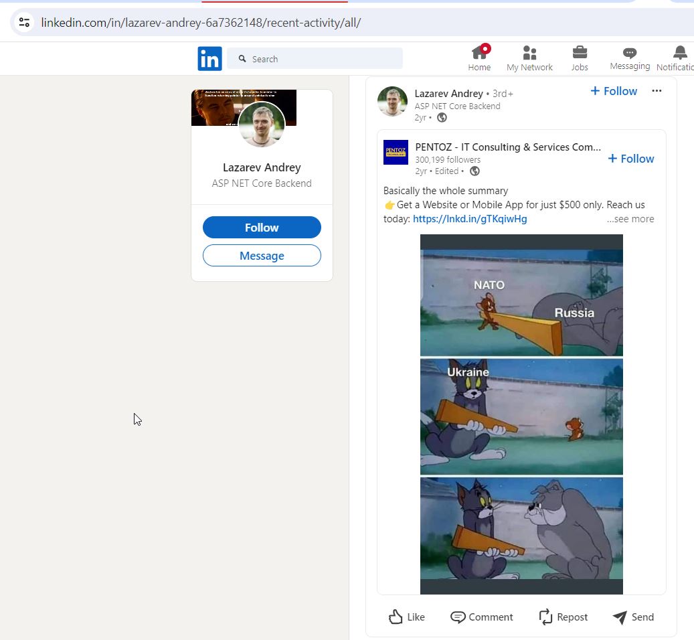This screenshot has width=694, height=640.
Task: Open My Network nav icon
Action: pos(529,58)
